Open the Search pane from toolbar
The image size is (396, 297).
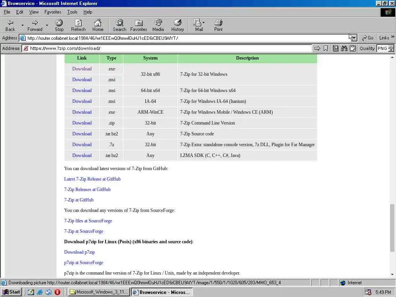[x=119, y=25]
